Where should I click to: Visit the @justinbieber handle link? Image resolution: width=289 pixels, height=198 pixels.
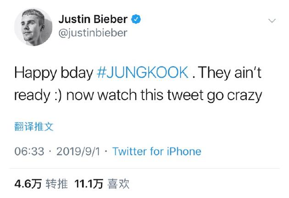[x=92, y=33]
